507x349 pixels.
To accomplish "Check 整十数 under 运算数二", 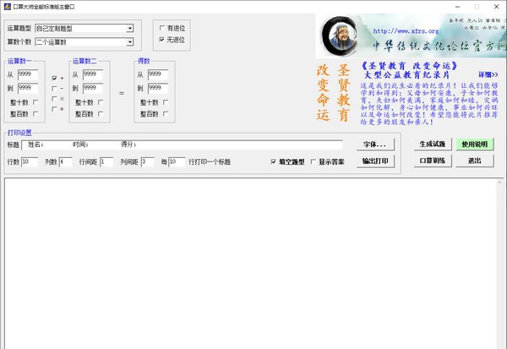I will point(101,102).
